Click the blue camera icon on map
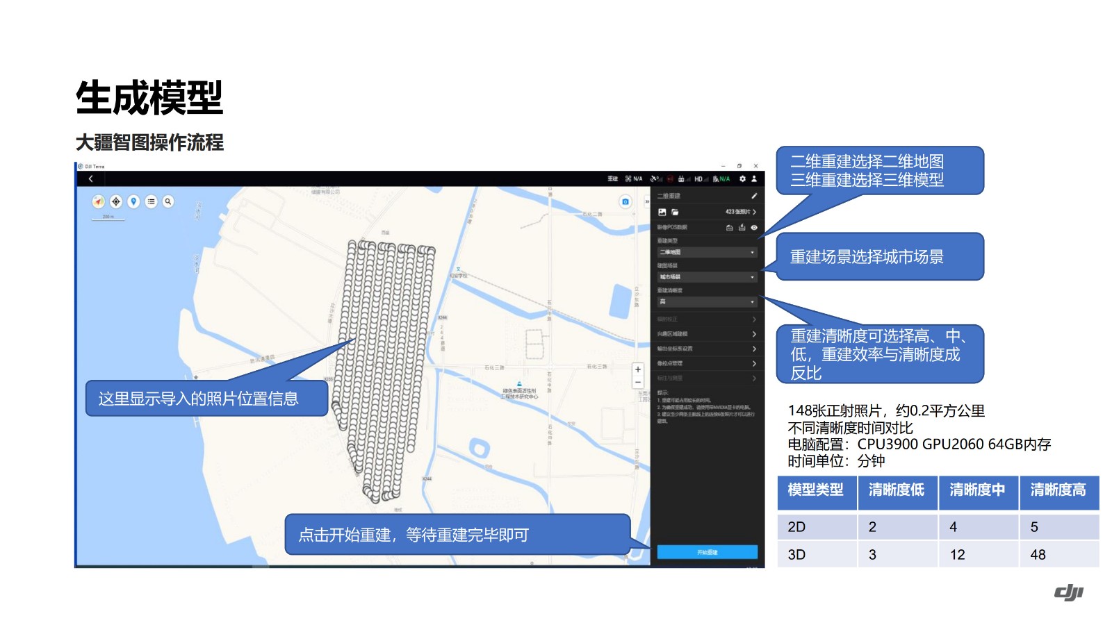1112x625 pixels. pos(625,201)
